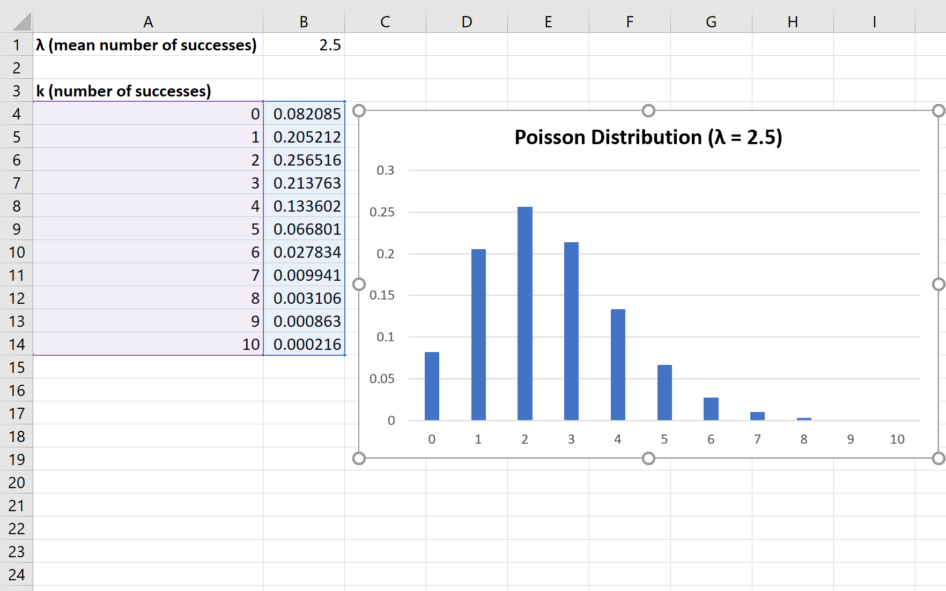The image size is (946, 591).
Task: Click the λ mean number of successes cell
Action: click(x=147, y=45)
